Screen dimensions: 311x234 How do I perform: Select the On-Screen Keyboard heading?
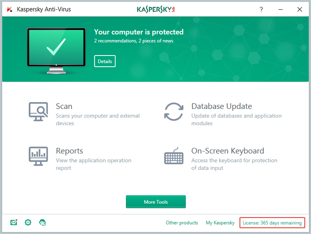click(227, 151)
